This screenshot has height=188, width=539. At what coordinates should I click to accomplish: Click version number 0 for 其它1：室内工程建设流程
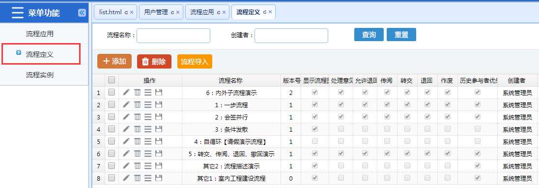point(291,178)
